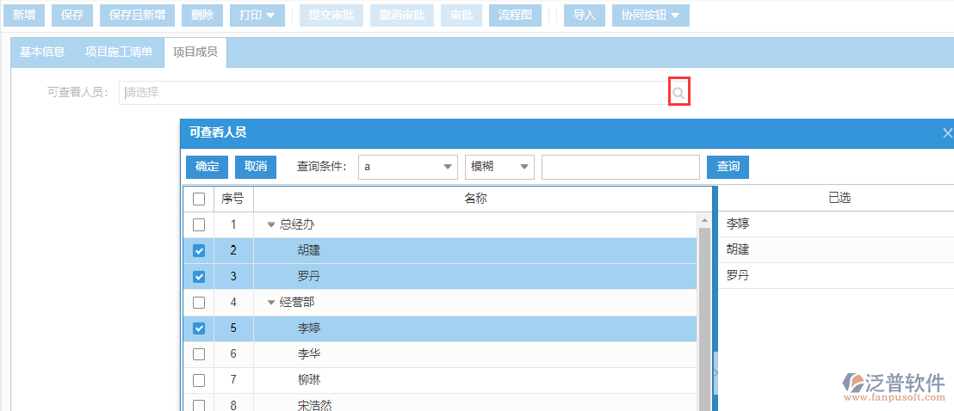Open the query field dropdown showing 'a'
The width and height of the screenshot is (954, 411).
tap(407, 167)
